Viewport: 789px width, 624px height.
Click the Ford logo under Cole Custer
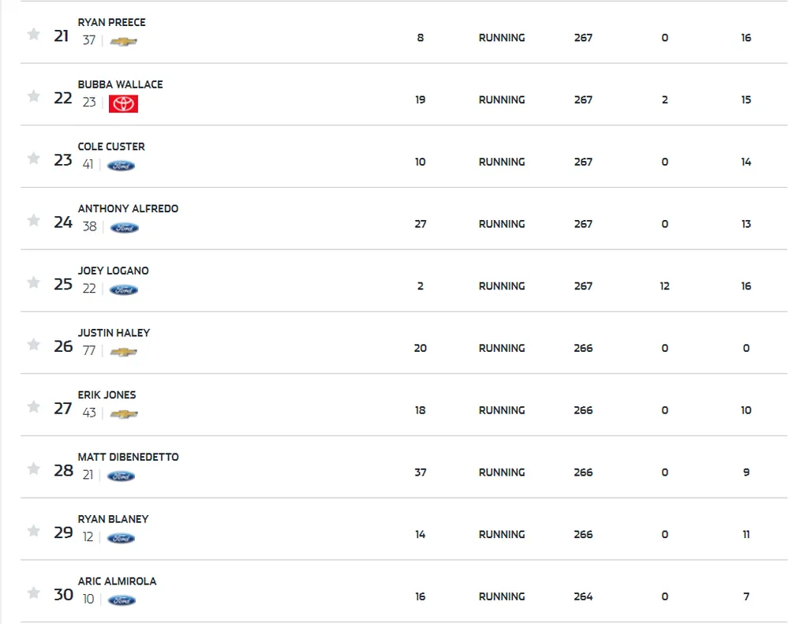(121, 166)
